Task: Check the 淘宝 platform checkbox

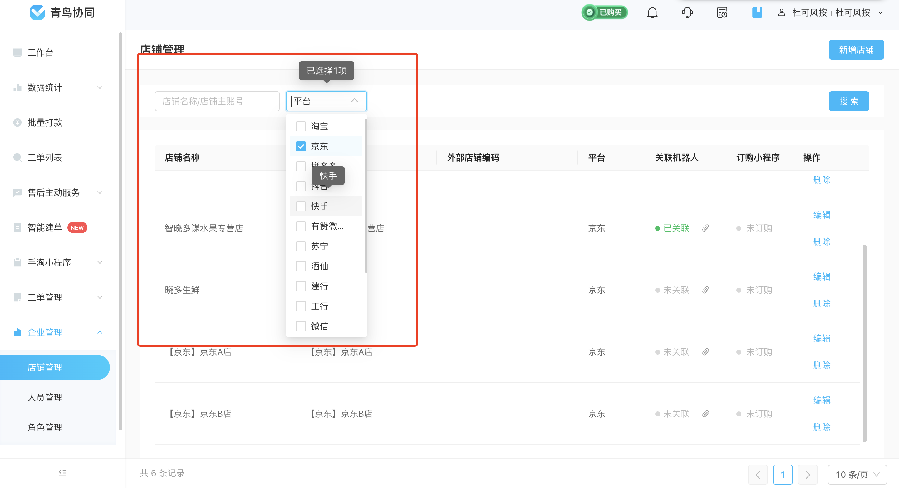Action: point(301,126)
